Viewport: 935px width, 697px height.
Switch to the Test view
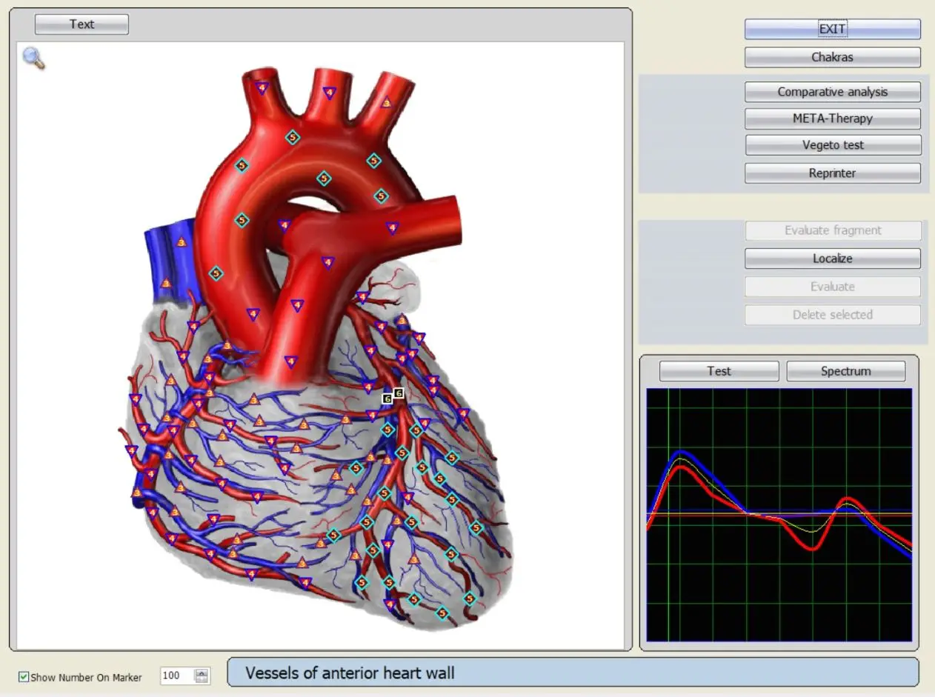pyautogui.click(x=719, y=371)
